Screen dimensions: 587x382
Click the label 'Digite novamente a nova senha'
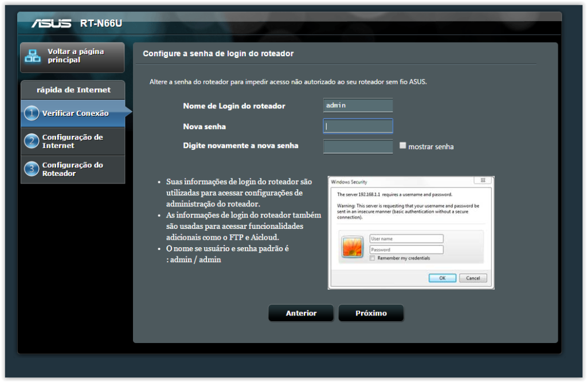[241, 146]
